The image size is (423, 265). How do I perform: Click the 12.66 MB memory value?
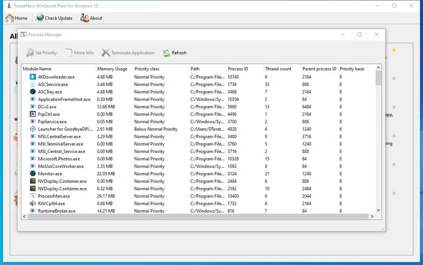[106, 107]
